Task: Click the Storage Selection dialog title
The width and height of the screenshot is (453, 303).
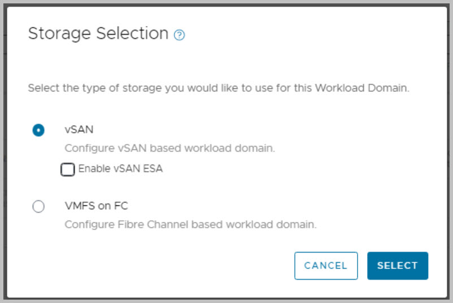Action: [98, 34]
